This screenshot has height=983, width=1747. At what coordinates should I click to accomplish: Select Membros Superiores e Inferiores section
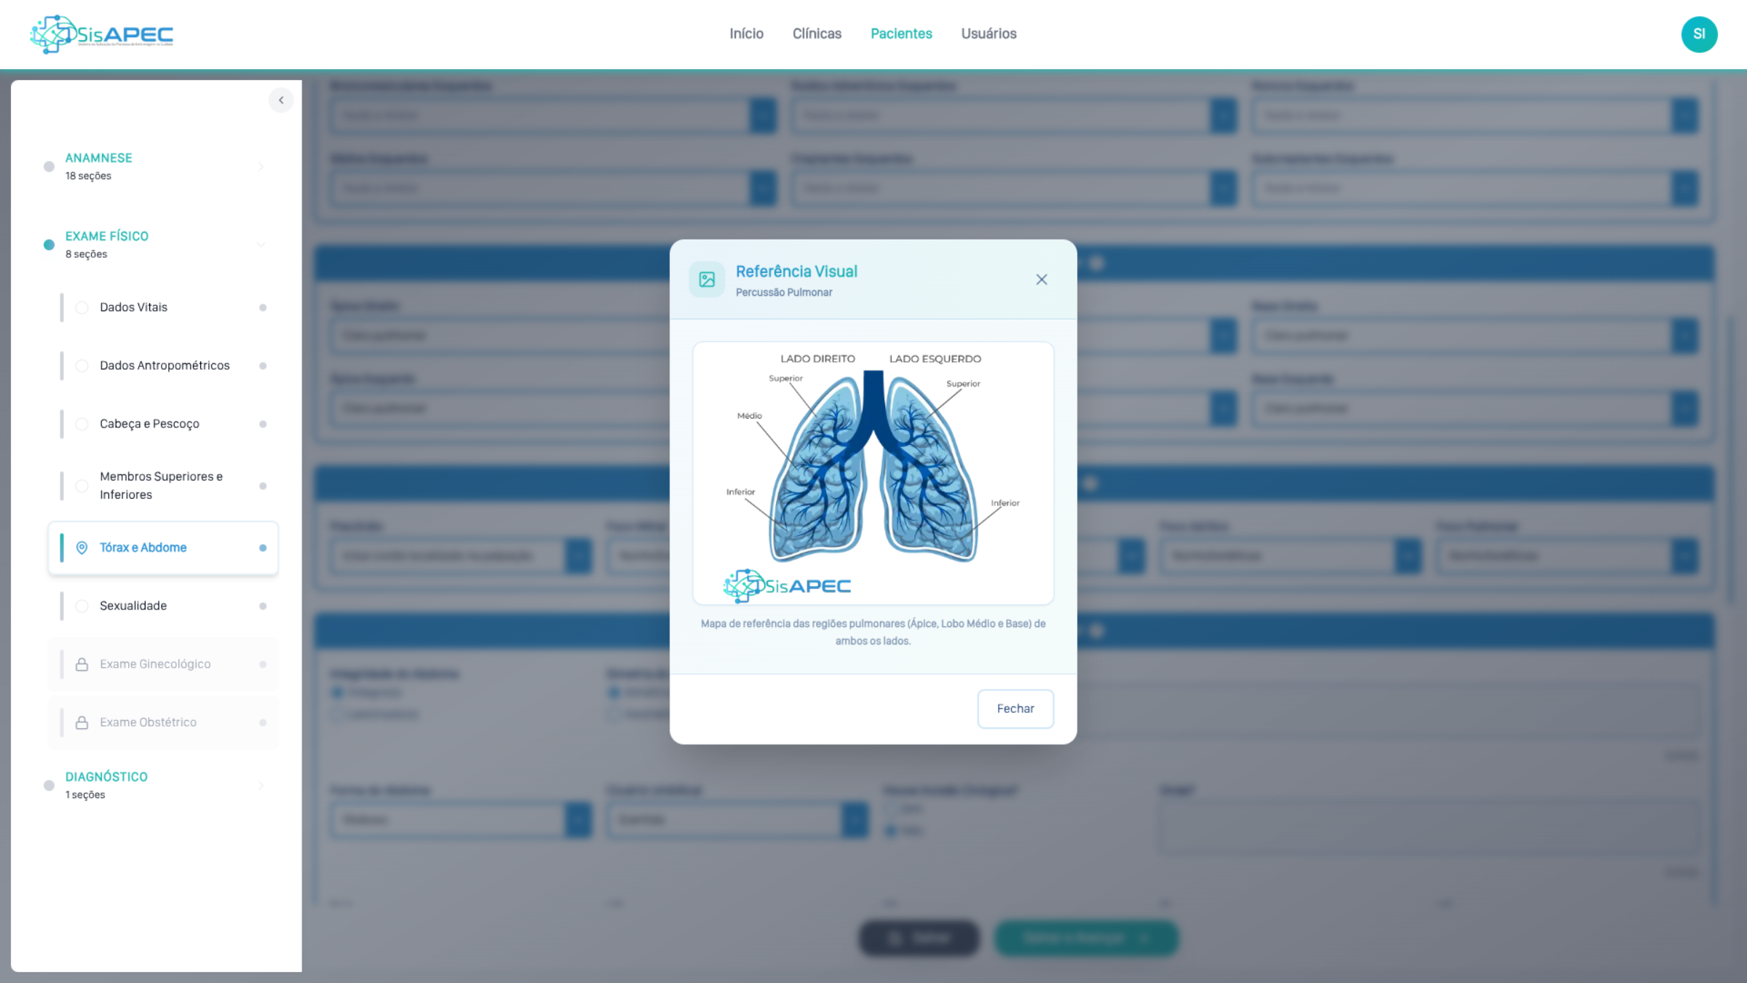click(x=164, y=486)
